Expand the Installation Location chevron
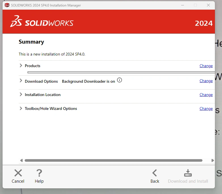The image size is (222, 194). tap(21, 94)
